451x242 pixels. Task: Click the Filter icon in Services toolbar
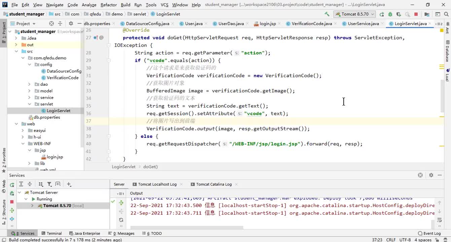pos(49,184)
